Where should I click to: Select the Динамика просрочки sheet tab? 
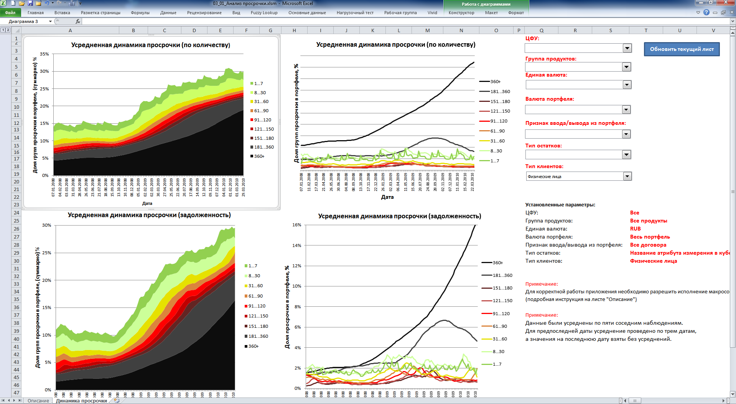81,401
